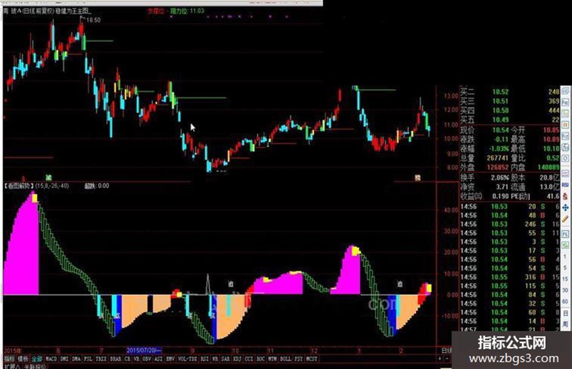Select the DMA indicator tab

76,359
